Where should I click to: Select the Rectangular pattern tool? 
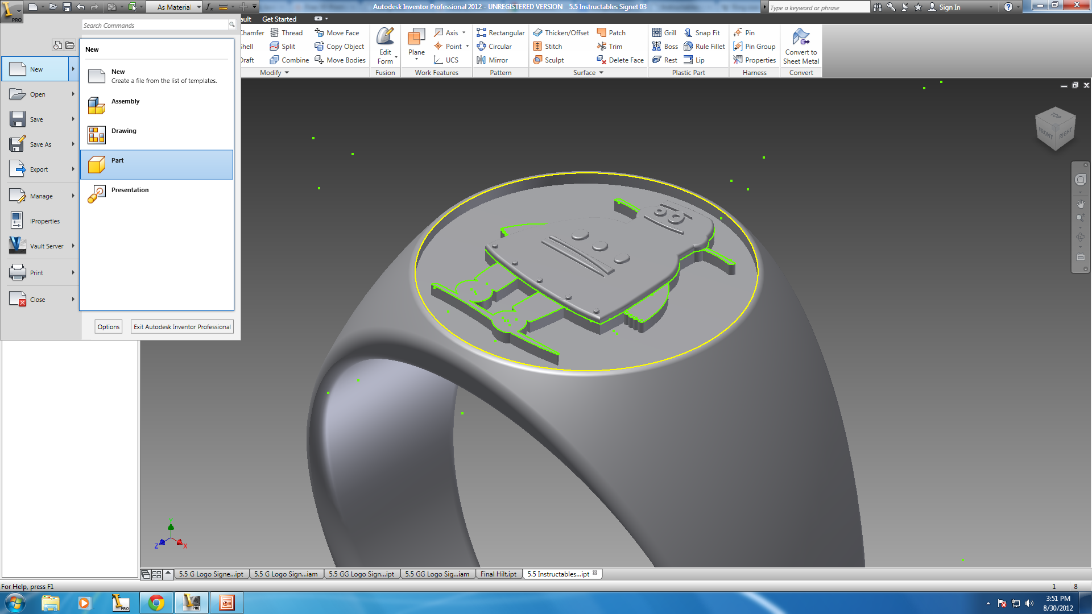click(x=500, y=33)
